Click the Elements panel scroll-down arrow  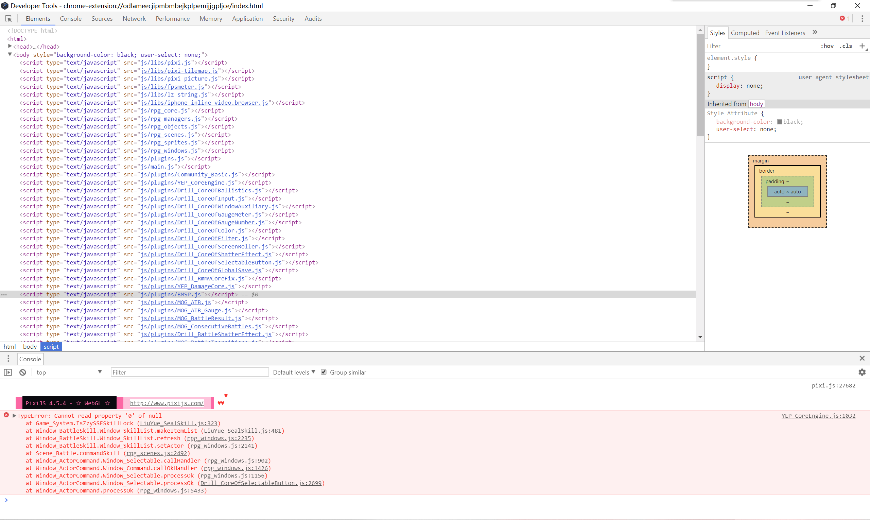(700, 337)
